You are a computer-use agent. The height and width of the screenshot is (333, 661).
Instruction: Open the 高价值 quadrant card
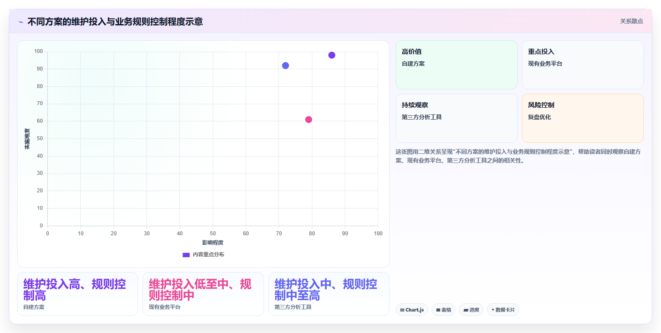(456, 65)
